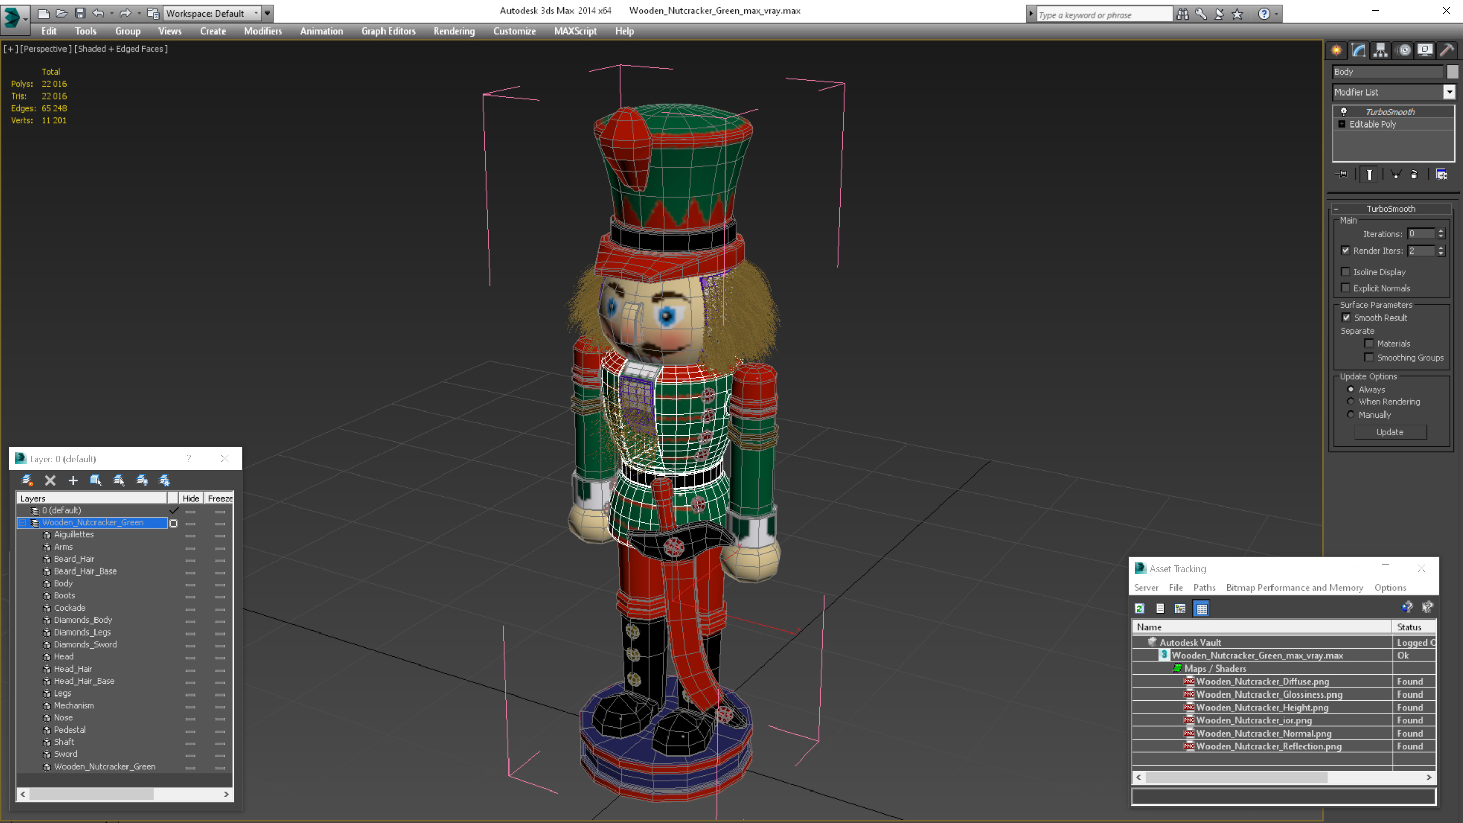Click the Open File folder icon

point(61,13)
